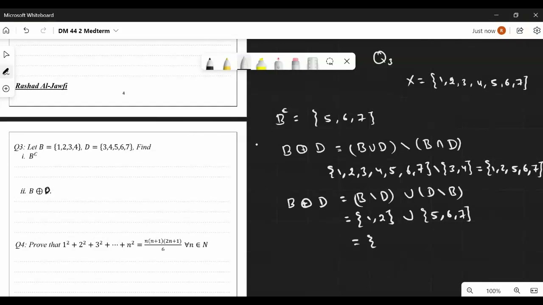
Task: Close the pen toolbar
Action: (x=347, y=61)
